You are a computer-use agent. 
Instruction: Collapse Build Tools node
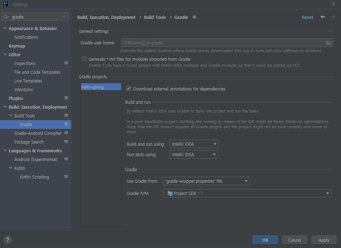[10, 115]
